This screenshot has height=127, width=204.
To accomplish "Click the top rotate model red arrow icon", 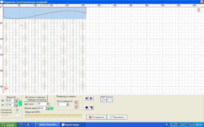I will 76,102.
